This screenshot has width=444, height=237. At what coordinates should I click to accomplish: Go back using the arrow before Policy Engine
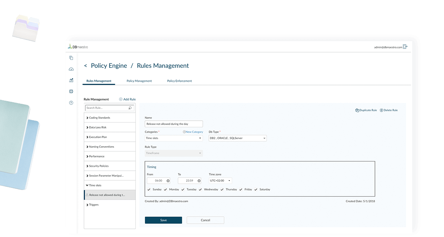click(x=85, y=65)
